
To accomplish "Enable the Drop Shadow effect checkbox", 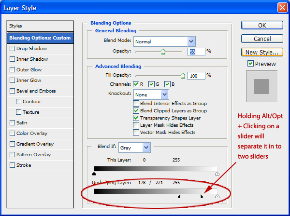I will (x=12, y=49).
